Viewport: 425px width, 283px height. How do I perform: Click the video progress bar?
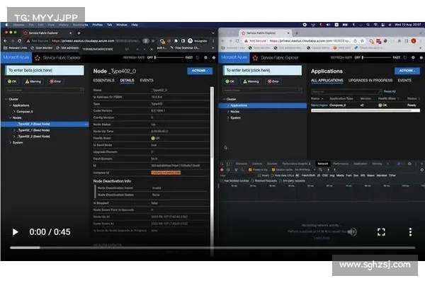tap(212, 248)
